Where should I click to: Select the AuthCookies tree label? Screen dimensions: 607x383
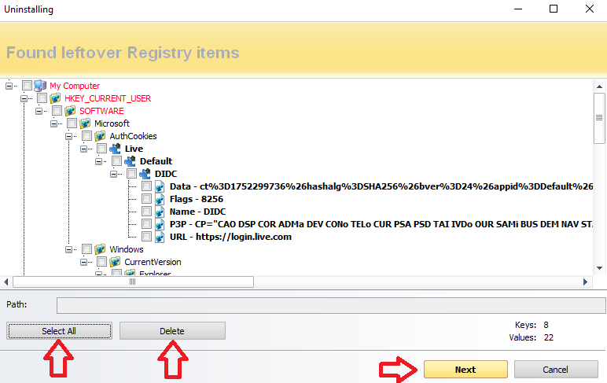[133, 136]
